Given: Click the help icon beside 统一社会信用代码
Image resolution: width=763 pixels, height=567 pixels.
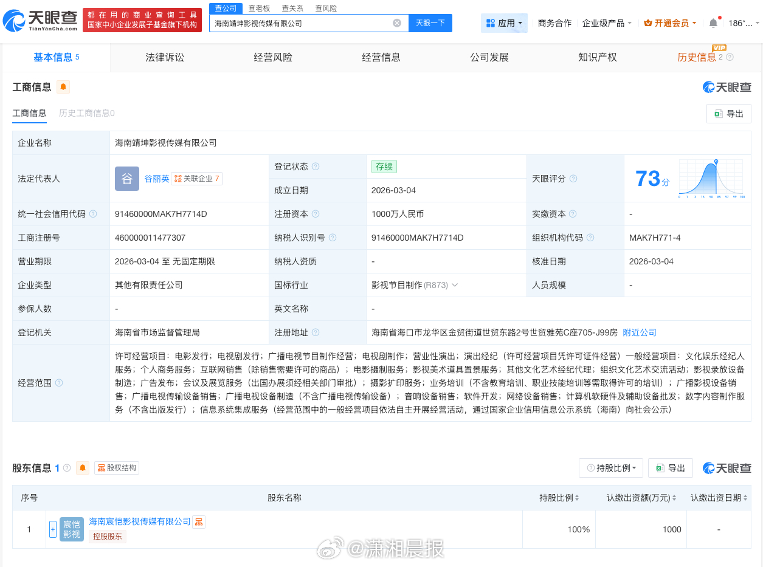Looking at the screenshot, I should click(x=93, y=214).
